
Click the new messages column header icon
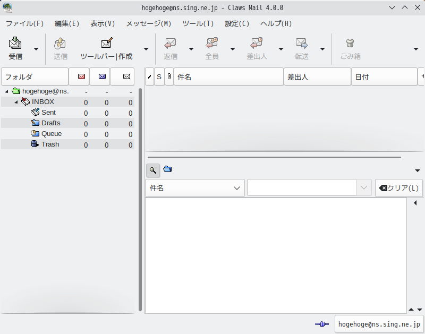[81, 76]
